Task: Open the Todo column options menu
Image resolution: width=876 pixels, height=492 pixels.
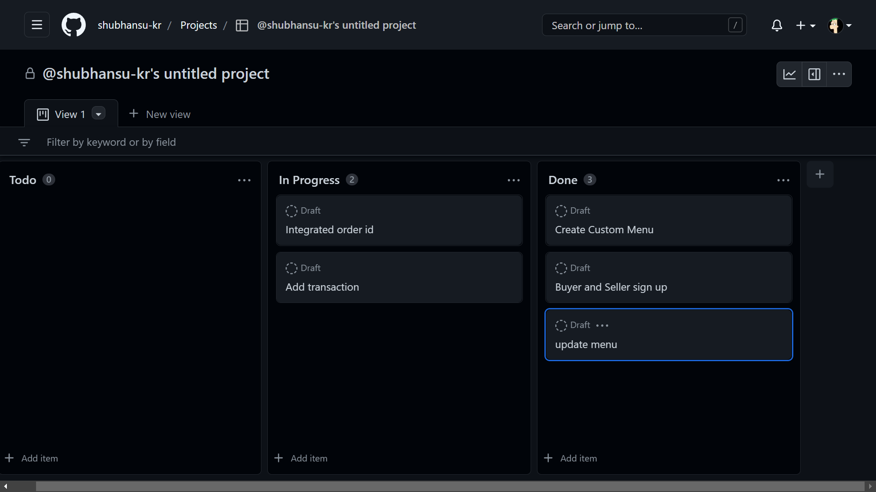Action: (244, 180)
